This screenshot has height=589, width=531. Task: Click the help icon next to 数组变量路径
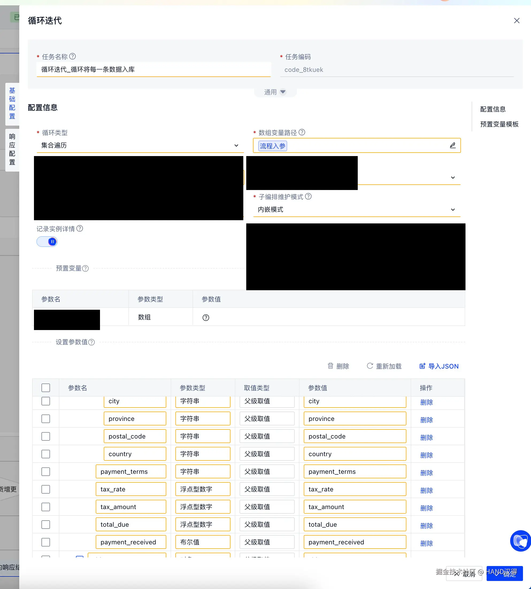point(302,132)
